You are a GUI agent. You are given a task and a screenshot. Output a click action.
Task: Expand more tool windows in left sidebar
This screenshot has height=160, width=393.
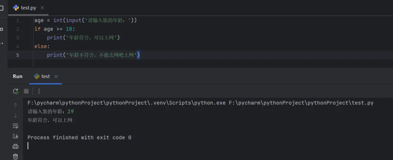(1, 43)
